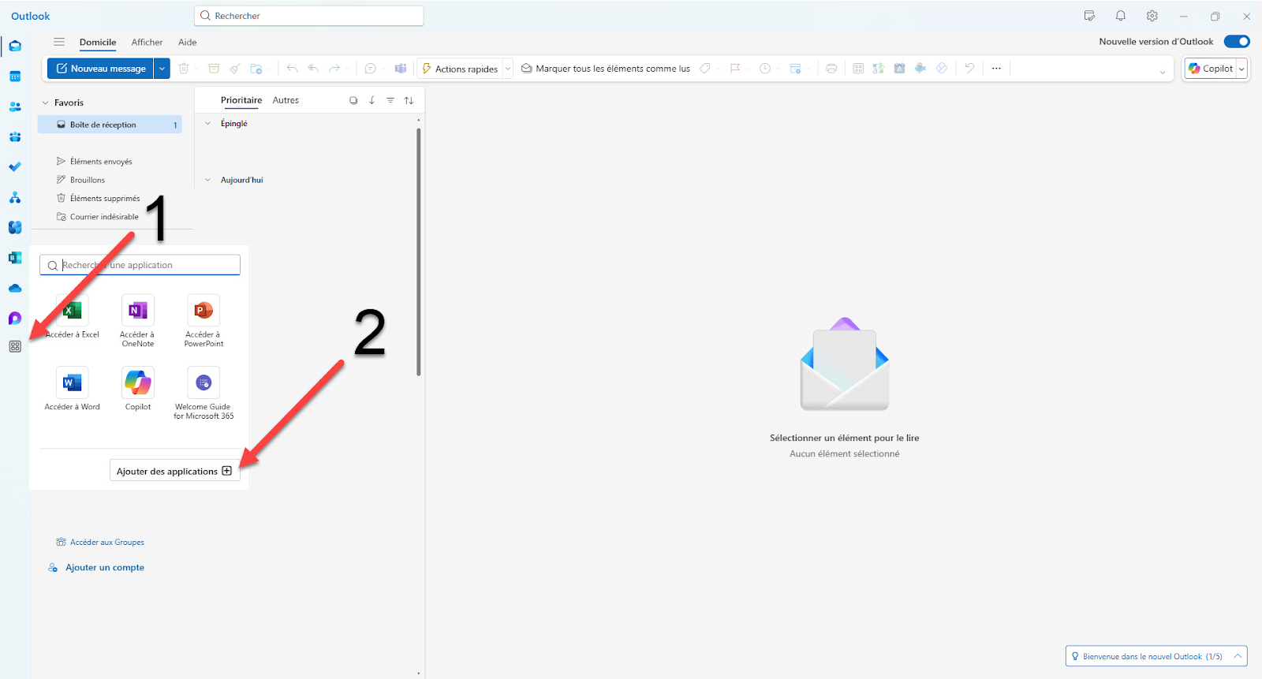Screen dimensions: 1262x679
Task: Open the Excel app icon
Action: [x=72, y=312]
